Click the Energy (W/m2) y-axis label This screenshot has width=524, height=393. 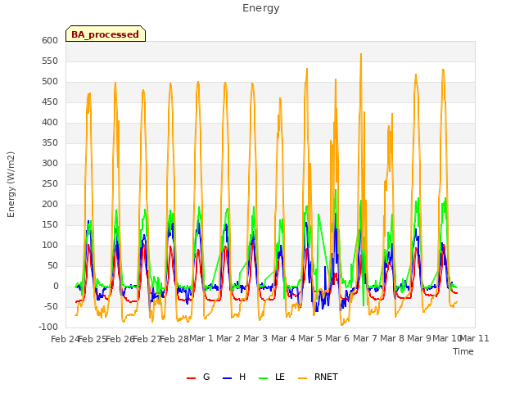point(11,184)
